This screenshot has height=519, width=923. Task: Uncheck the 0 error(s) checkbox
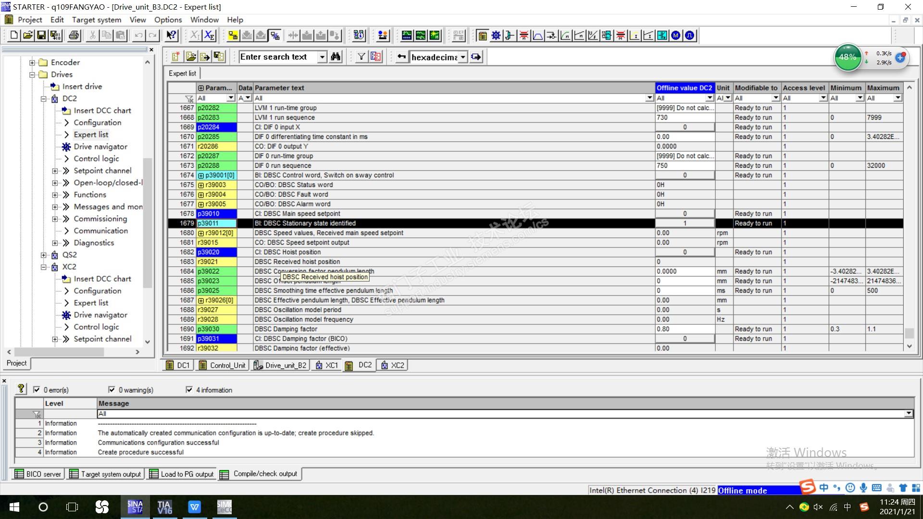(x=37, y=390)
